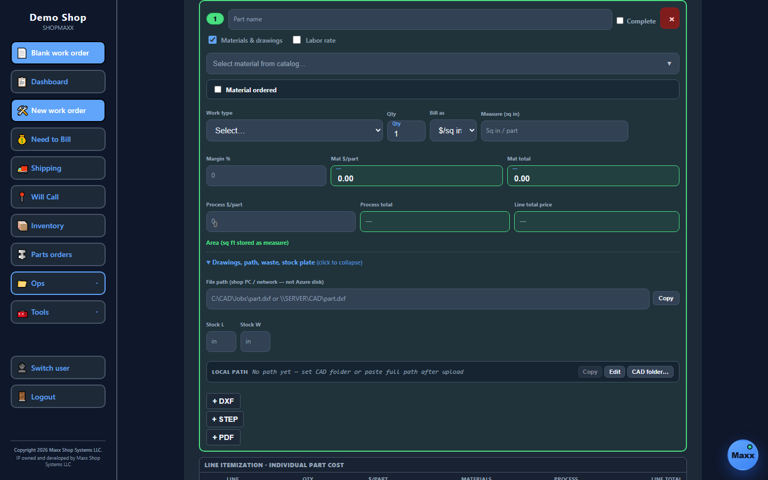The width and height of the screenshot is (768, 480).
Task: Click Logout in the sidebar
Action: pos(58,396)
